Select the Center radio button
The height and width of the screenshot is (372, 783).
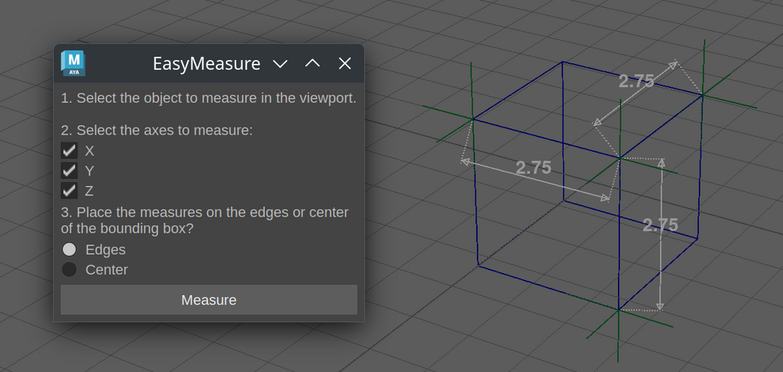coord(69,269)
